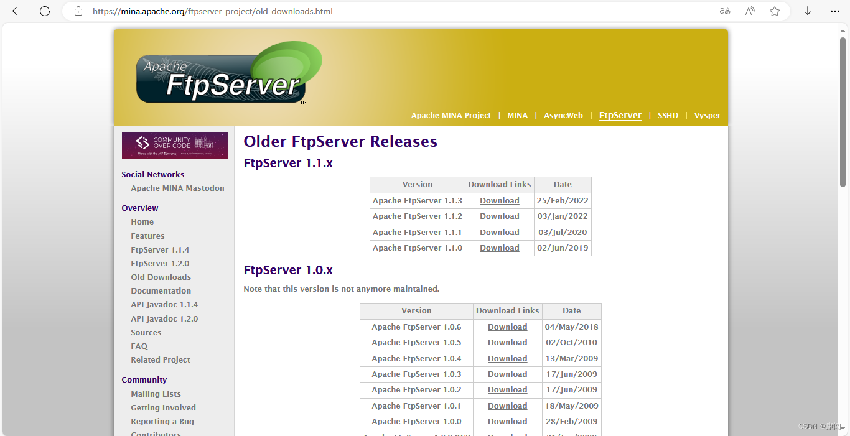Image resolution: width=850 pixels, height=436 pixels.
Task: Select the 04/May/2018 date cell
Action: click(571, 327)
